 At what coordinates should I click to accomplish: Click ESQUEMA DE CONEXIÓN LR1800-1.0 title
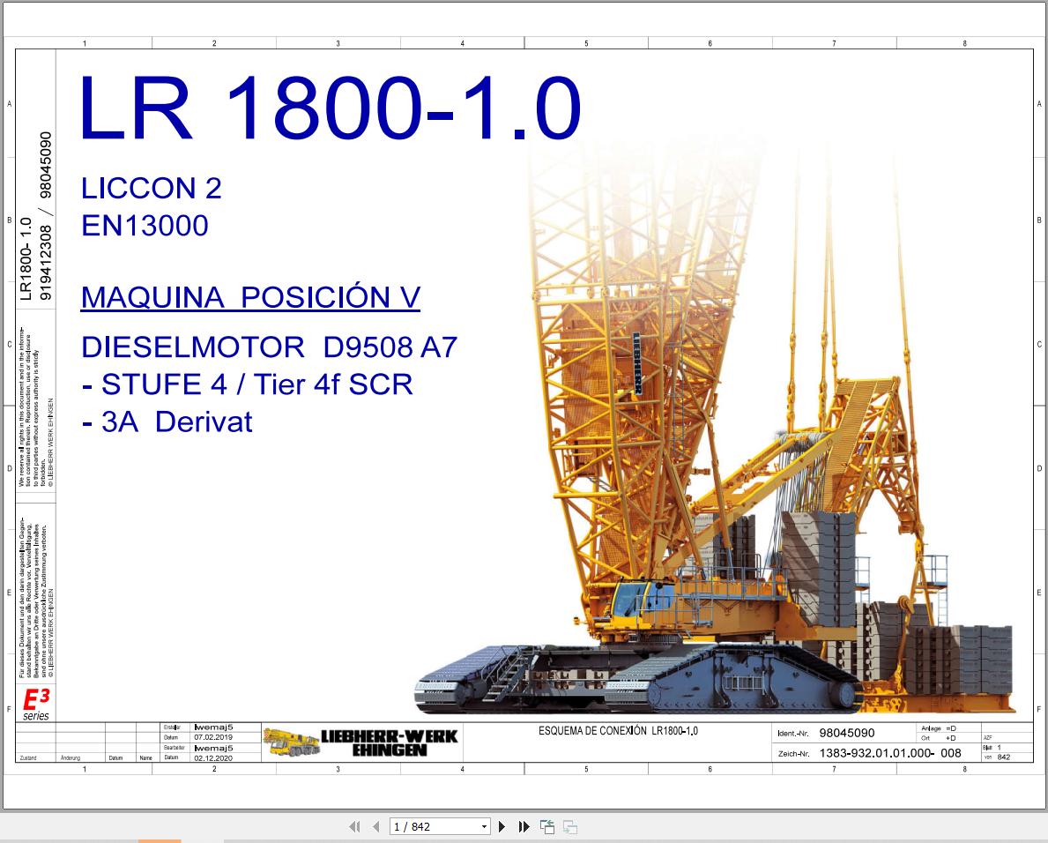618,731
